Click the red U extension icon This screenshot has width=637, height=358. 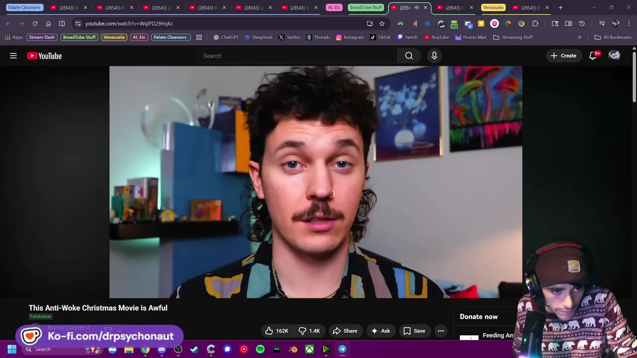point(494,23)
